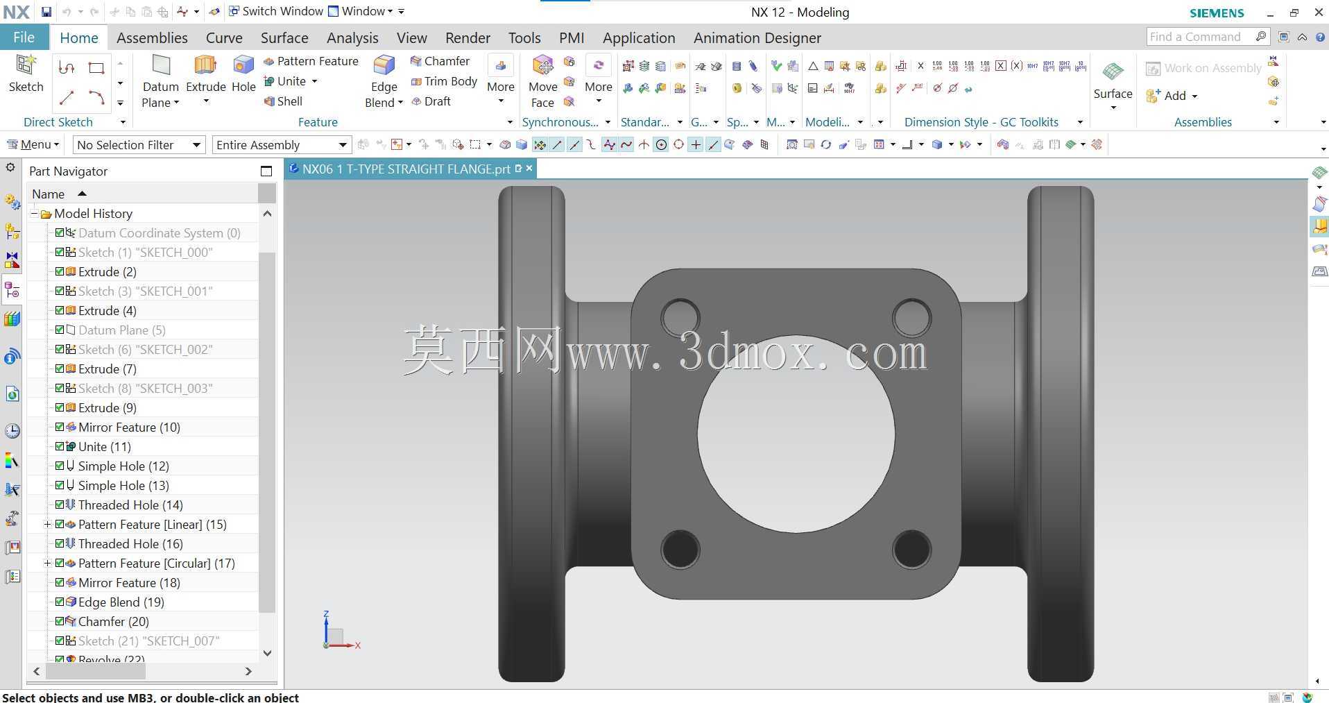The height and width of the screenshot is (703, 1329).
Task: Switch to the Curve ribbon tab
Action: click(224, 37)
